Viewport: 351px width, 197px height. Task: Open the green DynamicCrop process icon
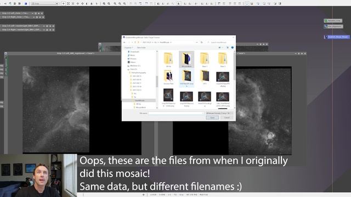tap(333, 21)
